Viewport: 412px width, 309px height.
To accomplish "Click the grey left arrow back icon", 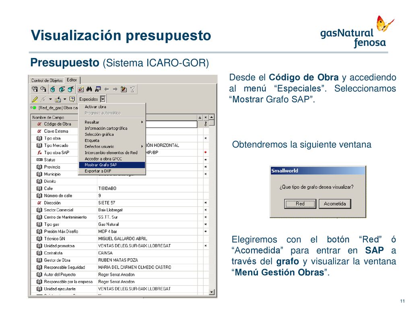I will tap(106, 89).
